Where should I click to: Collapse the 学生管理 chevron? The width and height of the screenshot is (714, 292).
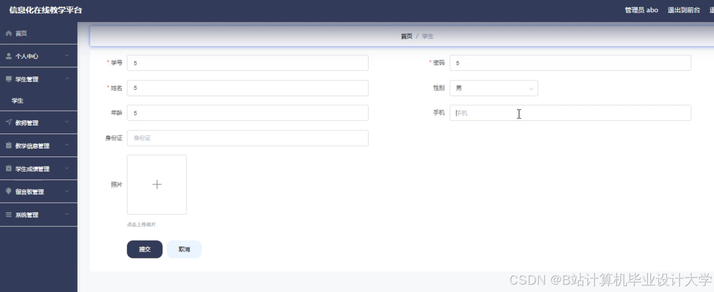click(x=67, y=79)
